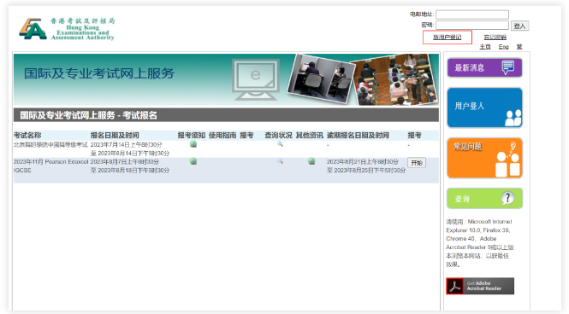Open exam notes globe icon for Pearson Edexcel IGCSE row

pyautogui.click(x=193, y=161)
